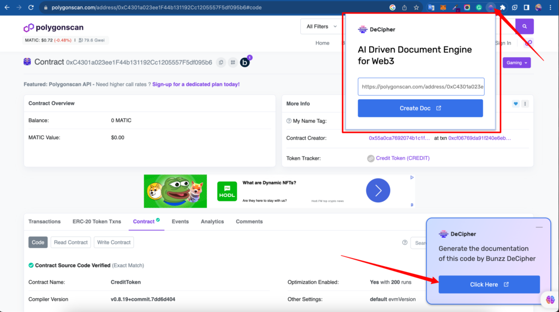Click the share page icon
The height and width of the screenshot is (312, 559).
(x=405, y=8)
